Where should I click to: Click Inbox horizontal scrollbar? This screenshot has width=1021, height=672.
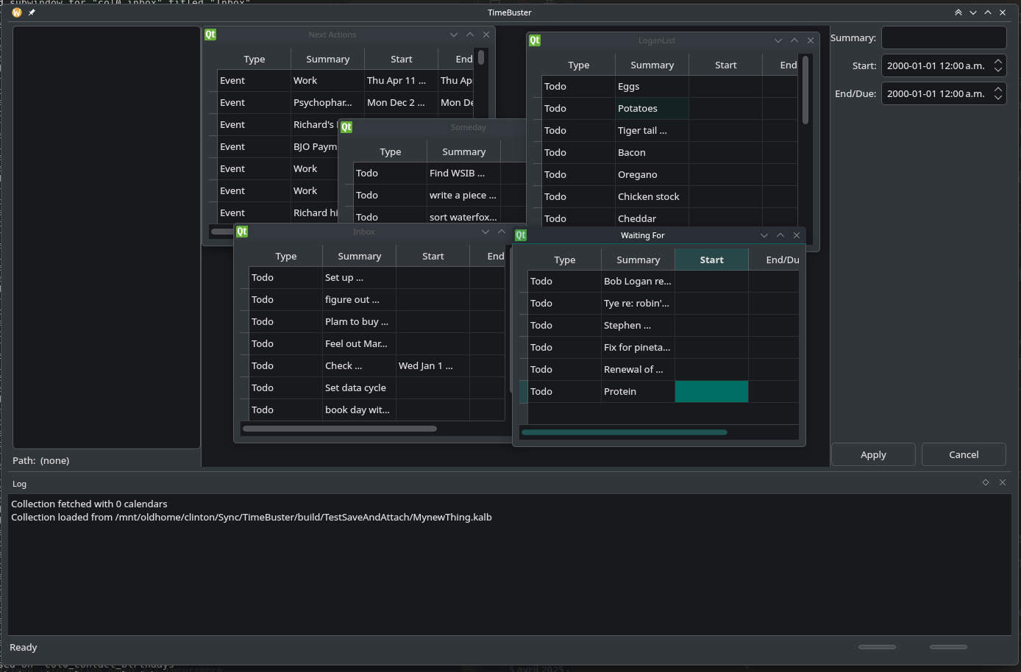(x=340, y=429)
